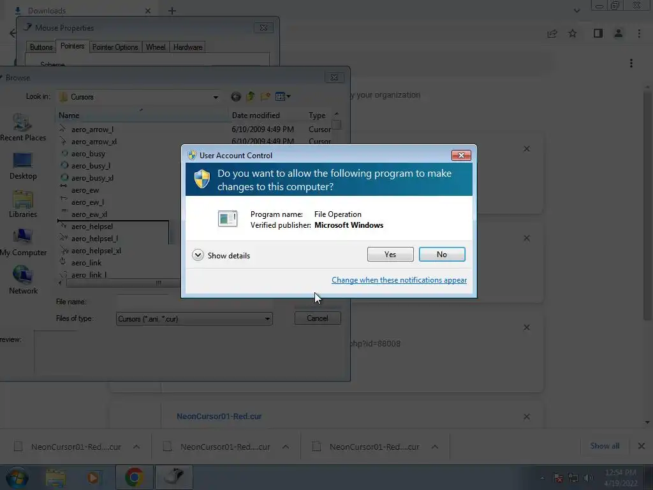Open Pointer Options tab in Mouse Properties
Image resolution: width=653 pixels, height=490 pixels.
point(115,47)
